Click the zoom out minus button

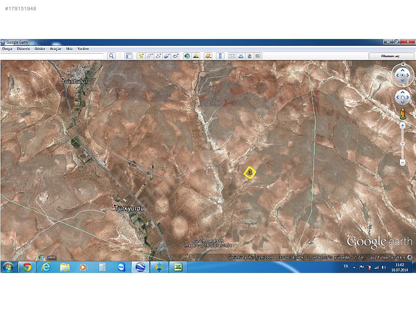(x=402, y=162)
